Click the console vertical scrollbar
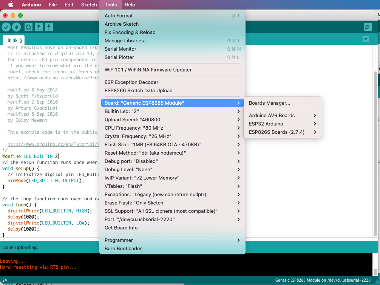Image resolution: width=380 pixels, height=285 pixels. (375, 272)
